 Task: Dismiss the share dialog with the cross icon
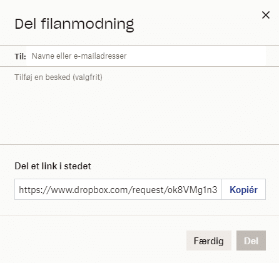[266, 15]
